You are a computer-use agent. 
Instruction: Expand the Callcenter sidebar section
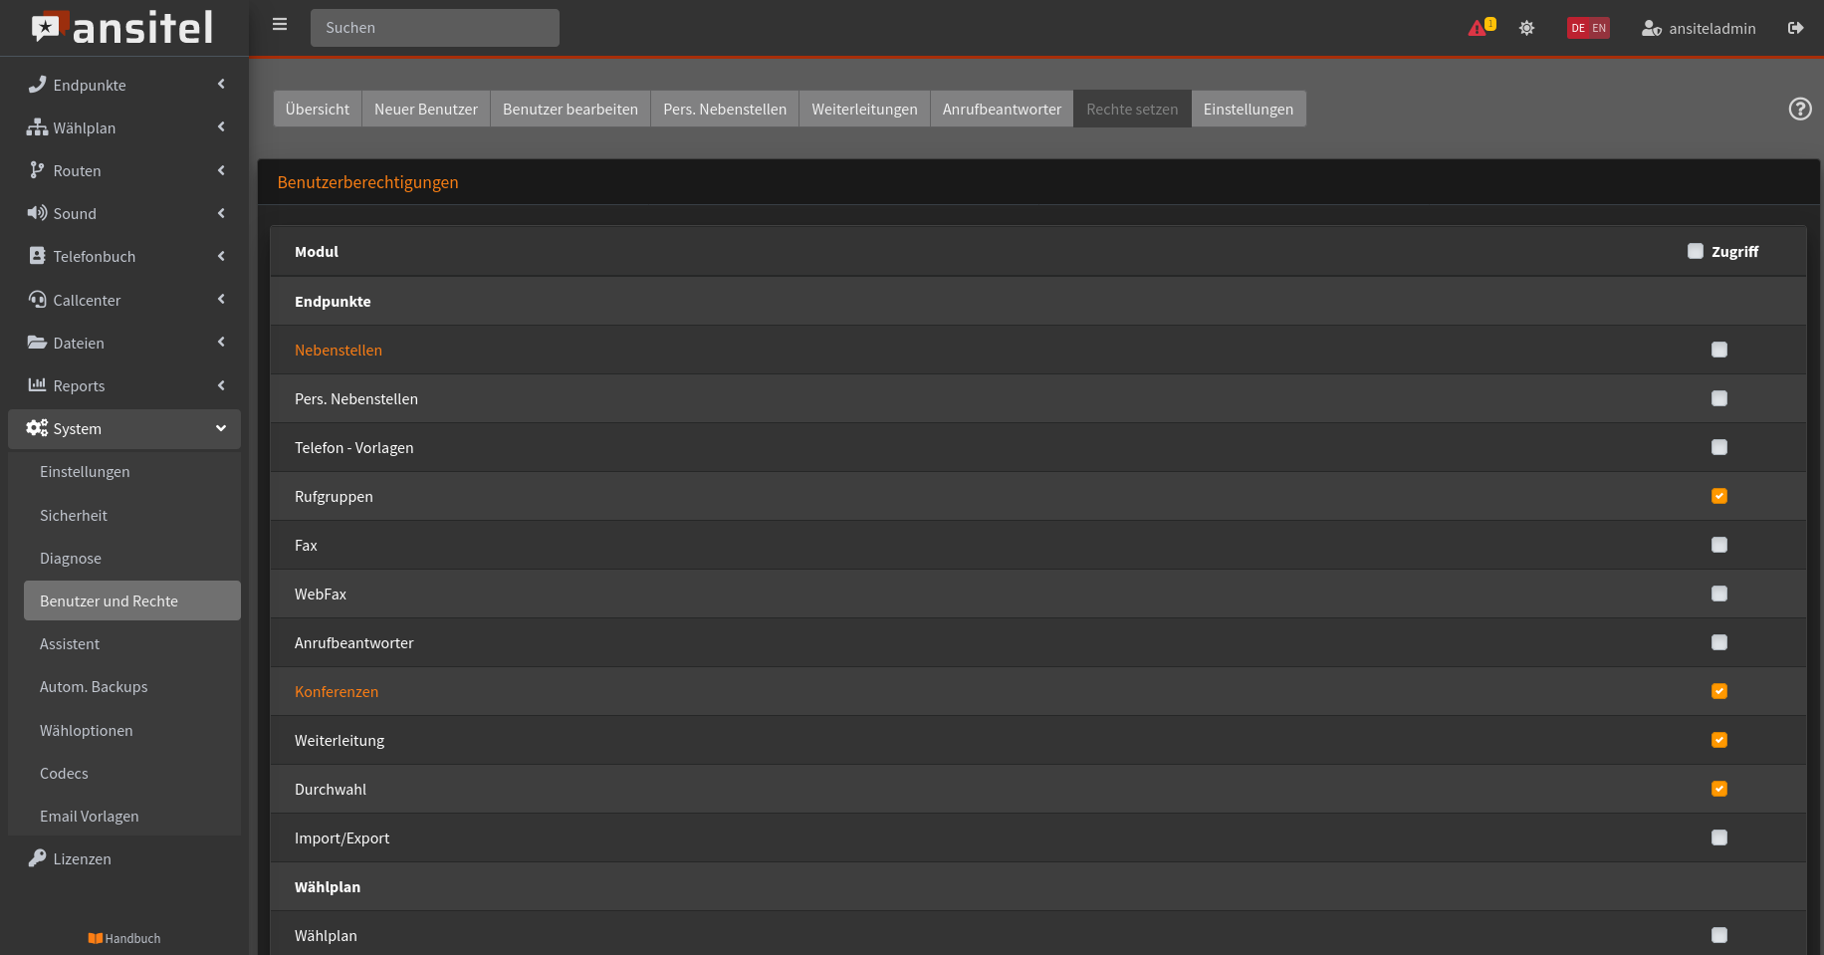pyautogui.click(x=124, y=300)
